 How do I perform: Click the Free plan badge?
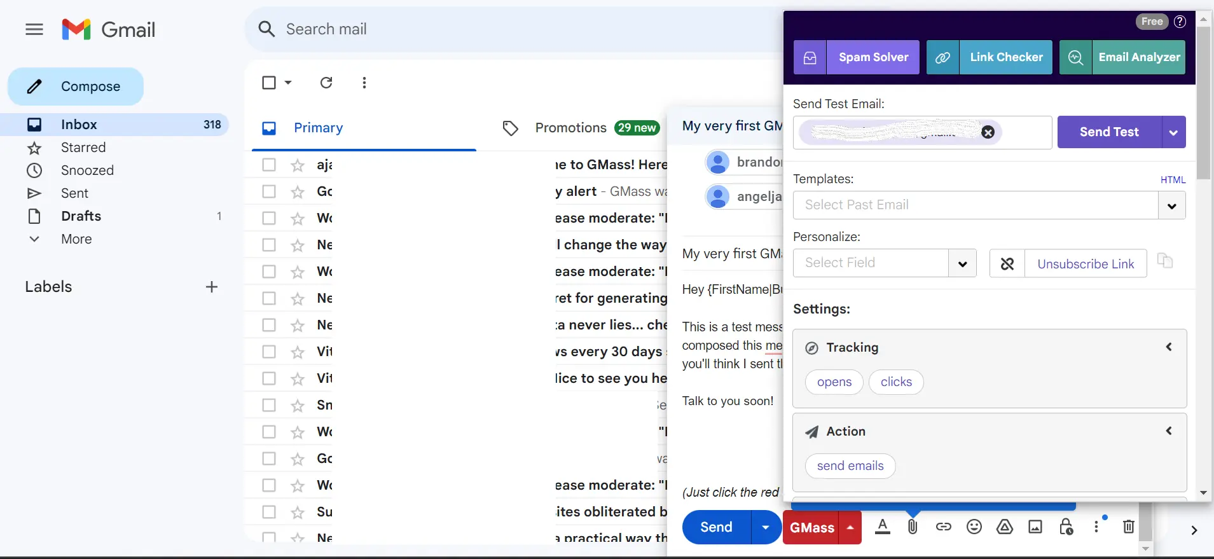point(1152,22)
